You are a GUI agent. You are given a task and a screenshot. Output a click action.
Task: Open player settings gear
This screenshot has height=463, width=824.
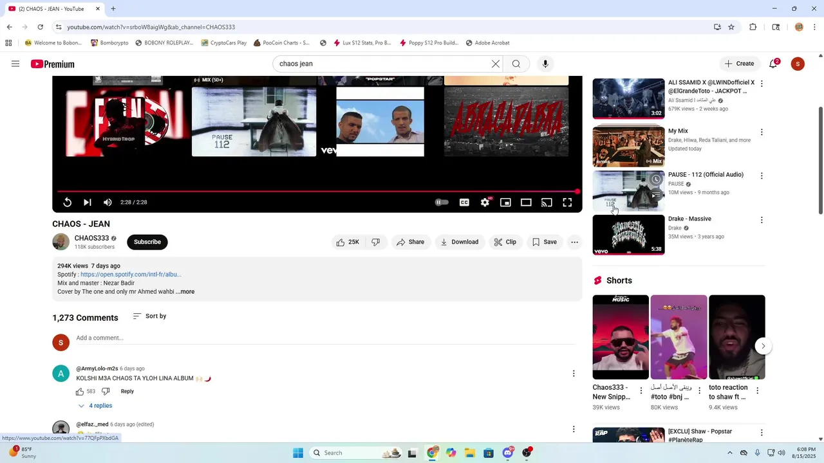click(485, 202)
